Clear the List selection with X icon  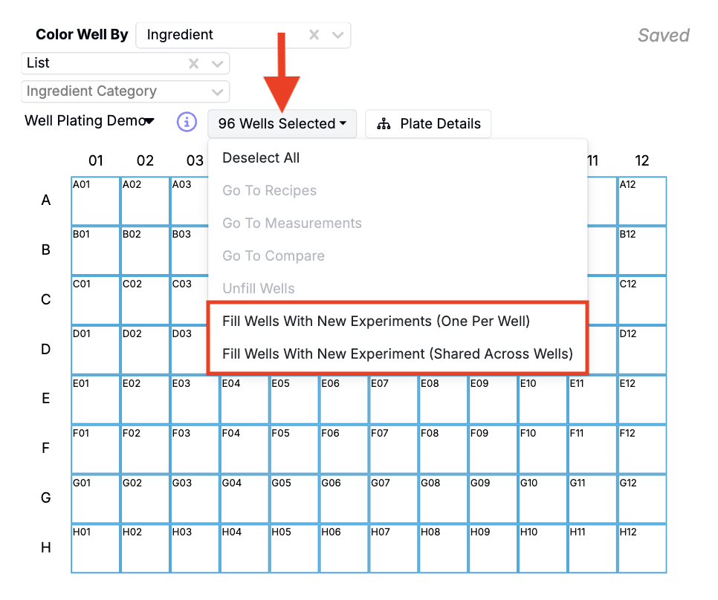click(x=194, y=63)
